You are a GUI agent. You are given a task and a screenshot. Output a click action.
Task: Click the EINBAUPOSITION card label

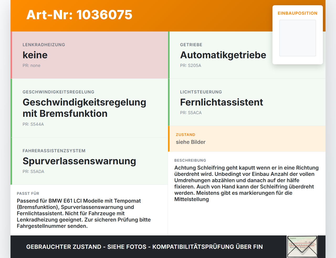(298, 13)
